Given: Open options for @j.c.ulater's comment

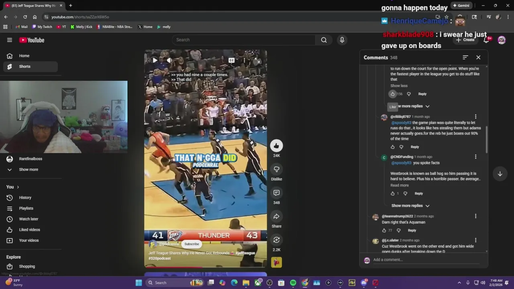Looking at the screenshot, I should pyautogui.click(x=475, y=240).
